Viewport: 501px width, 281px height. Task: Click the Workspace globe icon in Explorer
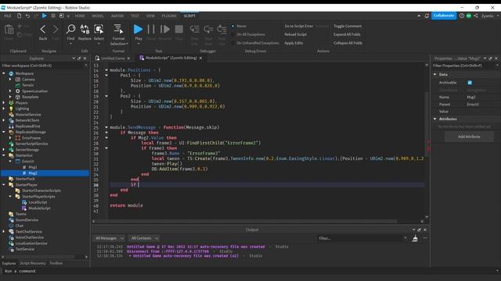pyautogui.click(x=11, y=73)
